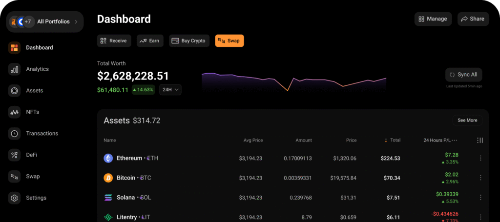This screenshot has height=222, width=500.
Task: Open Analytics from the sidebar
Action: pos(28,69)
